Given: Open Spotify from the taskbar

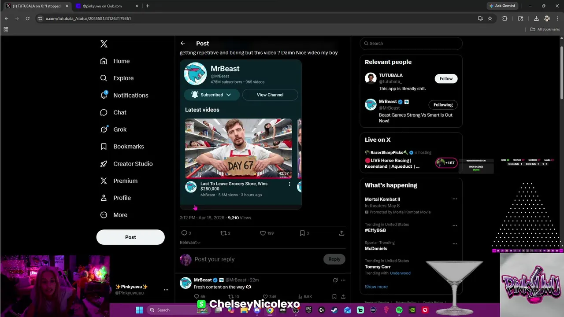Looking at the screenshot, I should click(x=399, y=310).
